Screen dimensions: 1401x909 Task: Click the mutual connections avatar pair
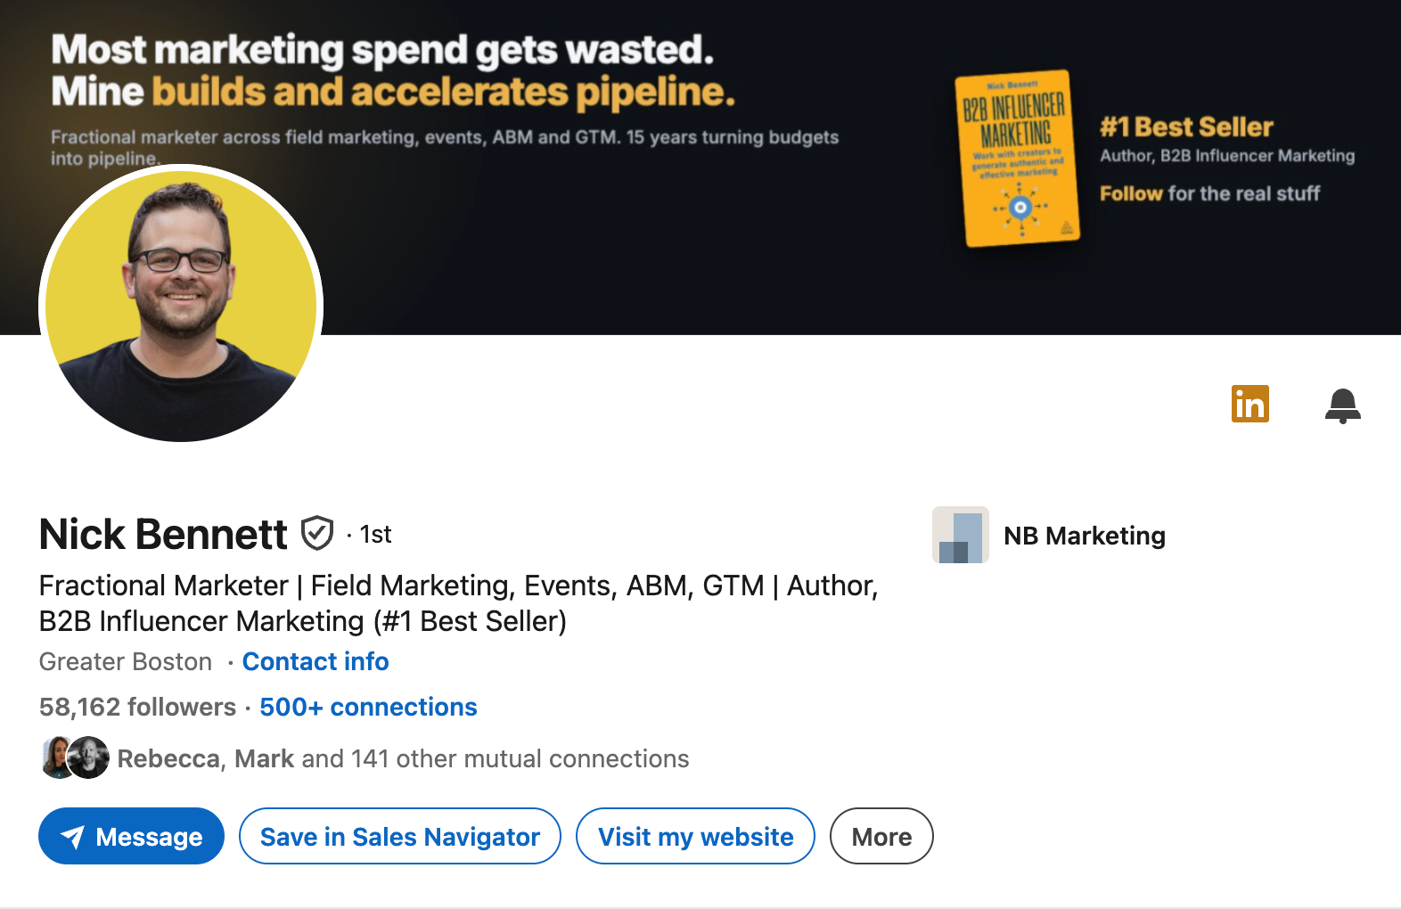tap(75, 757)
